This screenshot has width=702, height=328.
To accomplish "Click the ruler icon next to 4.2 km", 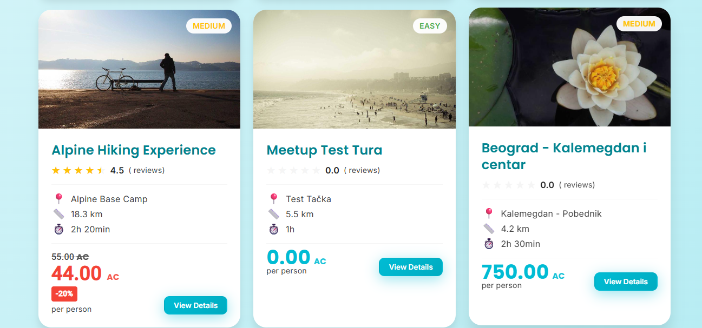I will (489, 229).
